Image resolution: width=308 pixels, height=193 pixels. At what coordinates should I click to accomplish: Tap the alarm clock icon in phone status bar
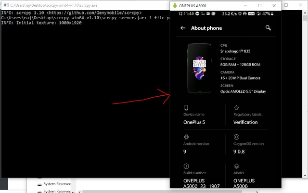click(240, 14)
